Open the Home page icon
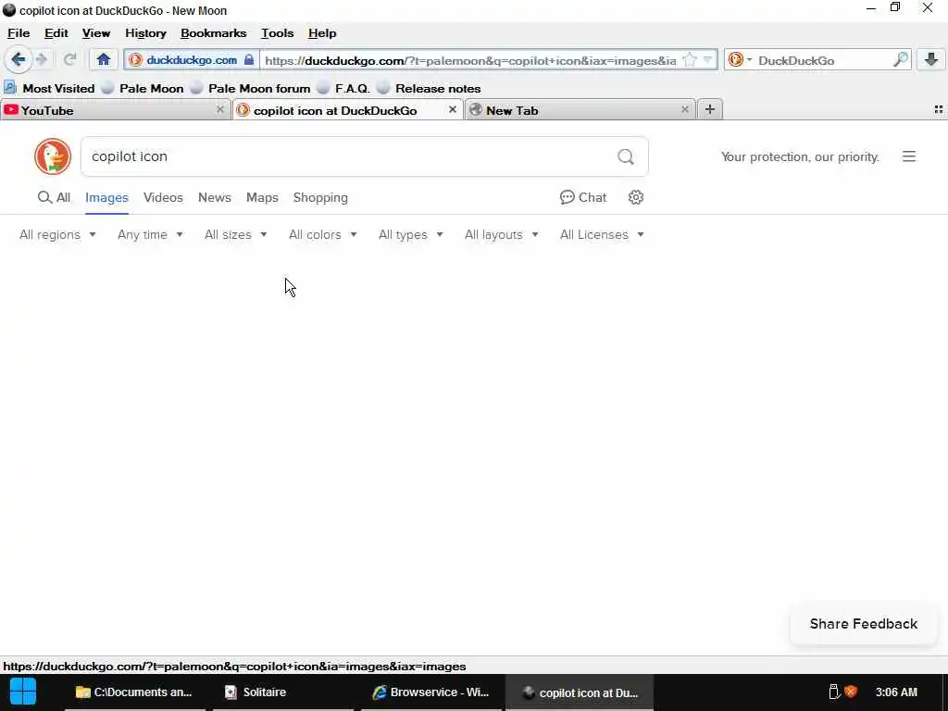 click(x=104, y=60)
